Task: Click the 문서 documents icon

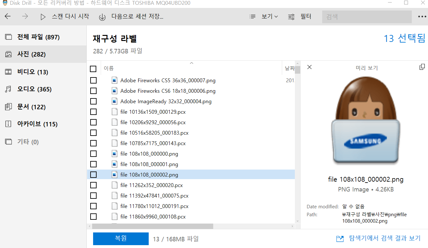Action: pos(8,107)
